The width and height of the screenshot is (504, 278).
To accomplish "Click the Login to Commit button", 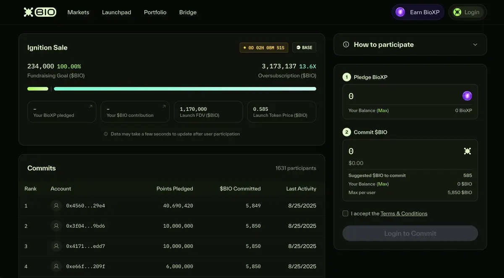I will pos(410,233).
